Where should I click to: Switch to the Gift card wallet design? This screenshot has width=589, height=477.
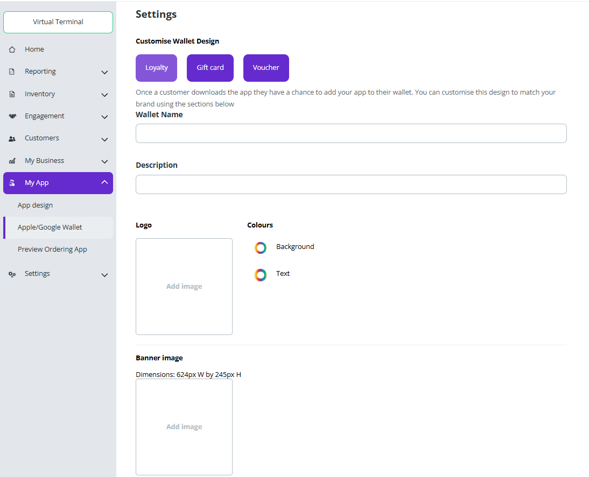[209, 67]
